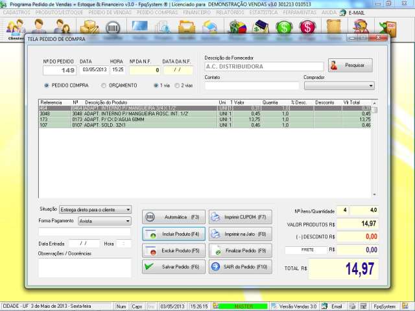The width and height of the screenshot is (415, 311).
Task: Open the FINANCEIRO menu
Action: pos(196,12)
